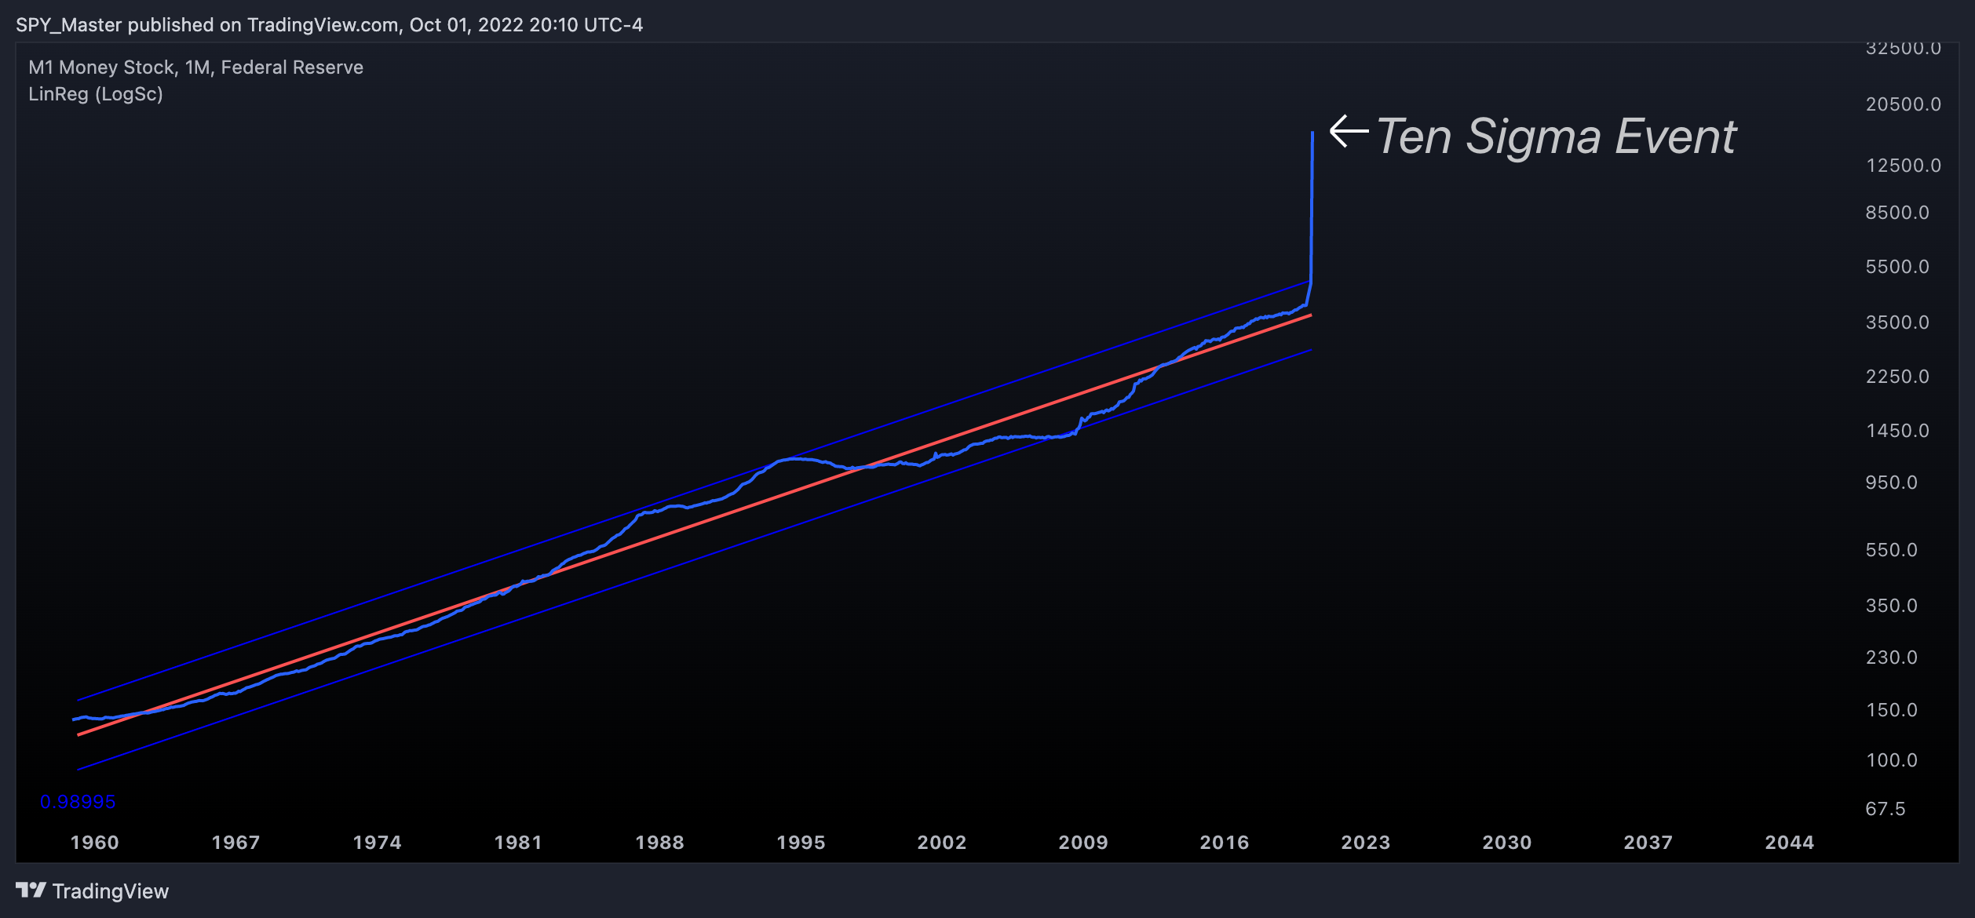Click the 350.0 price label
This screenshot has height=918, width=1975.
click(1892, 606)
